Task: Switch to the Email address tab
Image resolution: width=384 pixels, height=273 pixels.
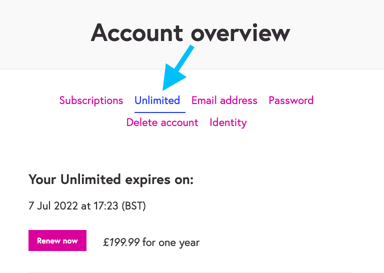Action: point(224,100)
